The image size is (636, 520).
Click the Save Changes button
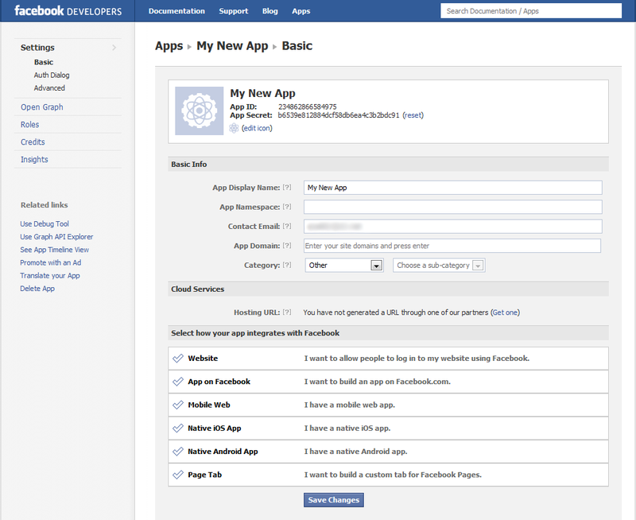(x=333, y=499)
